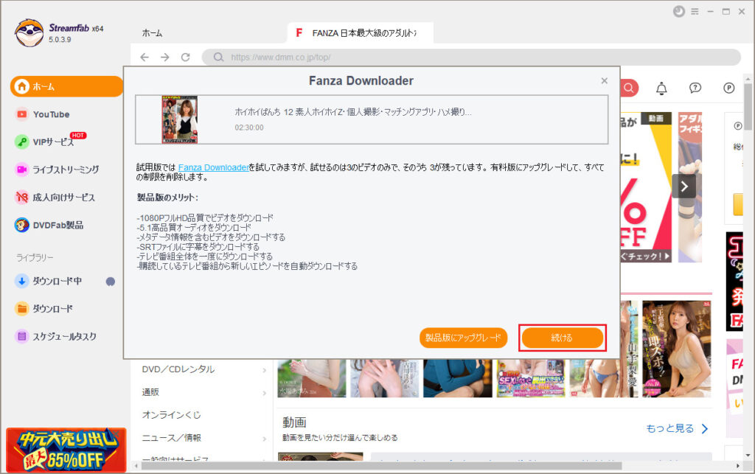Click the 続ける button
This screenshot has width=755, height=474.
point(562,338)
